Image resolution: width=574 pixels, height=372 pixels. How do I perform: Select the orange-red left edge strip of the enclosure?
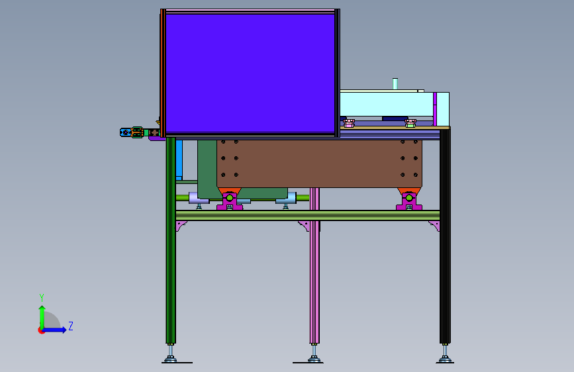click(163, 73)
